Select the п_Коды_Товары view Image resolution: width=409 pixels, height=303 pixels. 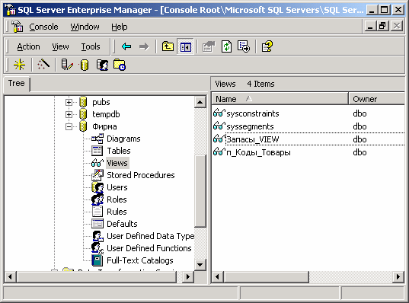[258, 152]
